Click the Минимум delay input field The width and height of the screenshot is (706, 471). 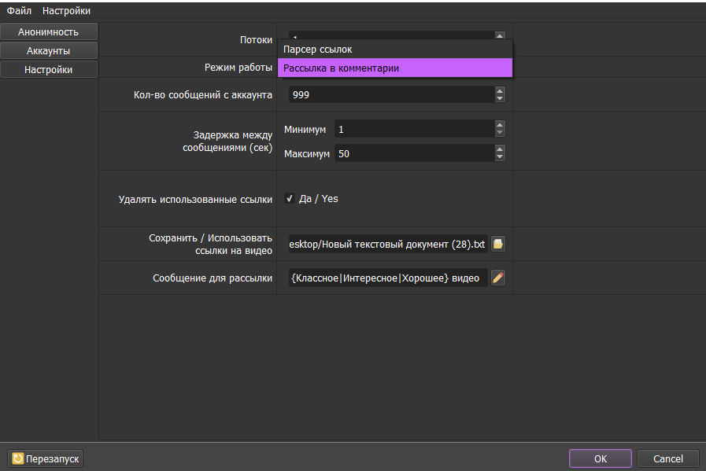414,129
